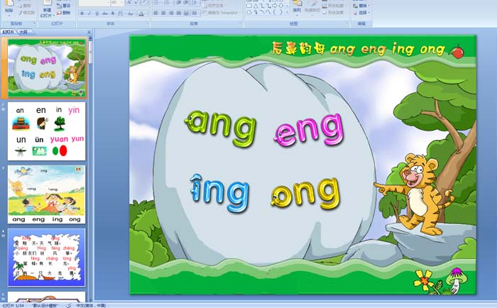Viewport: 497px width, 308px height.
Task: Justify the text
Action: click(179, 13)
